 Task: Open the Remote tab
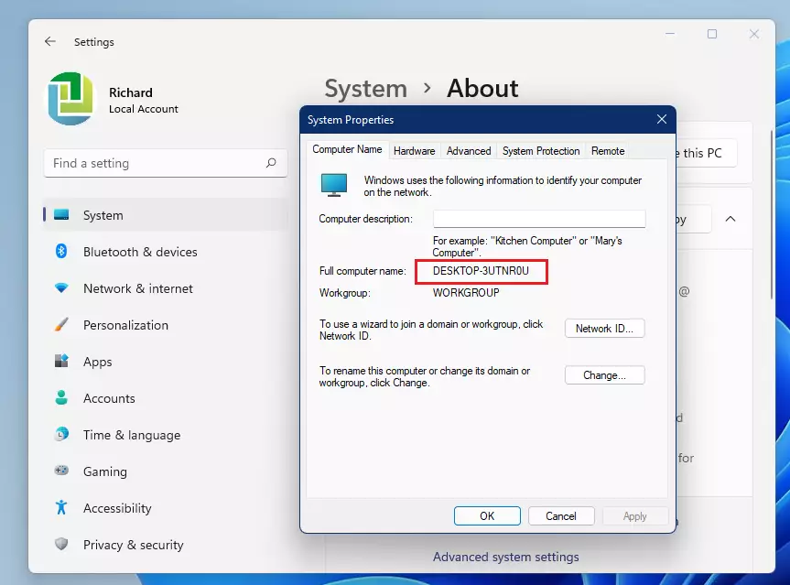coord(608,151)
